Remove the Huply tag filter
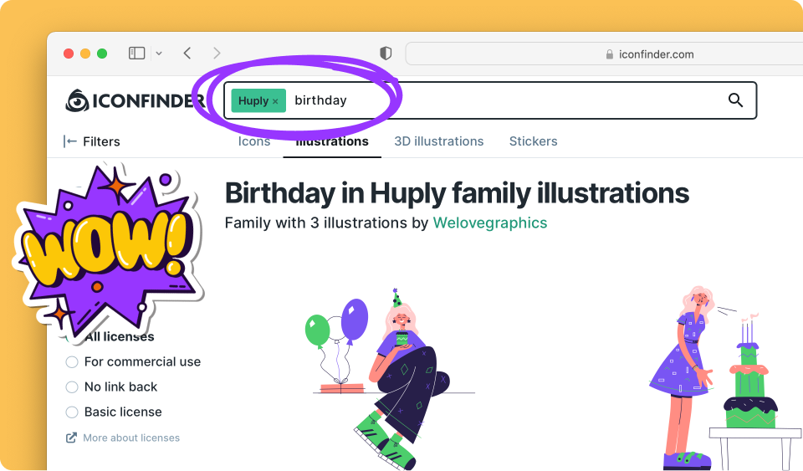803x471 pixels. point(275,101)
